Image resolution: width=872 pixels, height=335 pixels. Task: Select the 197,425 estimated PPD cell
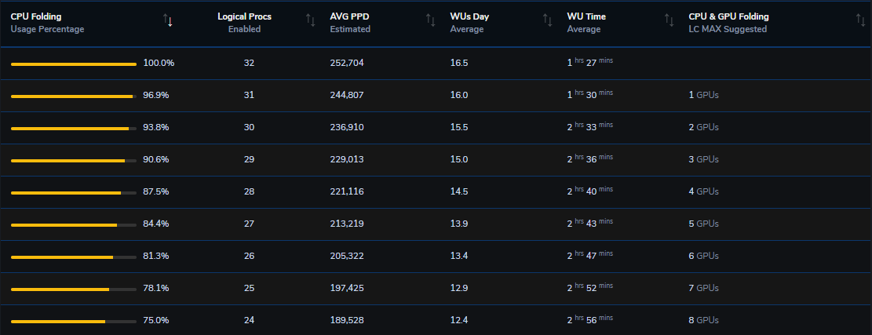pyautogui.click(x=346, y=289)
